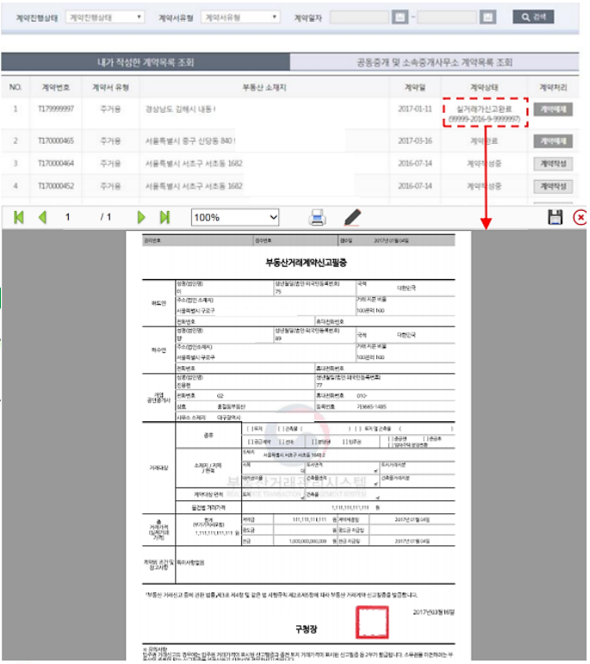
Task: Click address 서울특별시 중구 신당동 840
Action: (190, 140)
